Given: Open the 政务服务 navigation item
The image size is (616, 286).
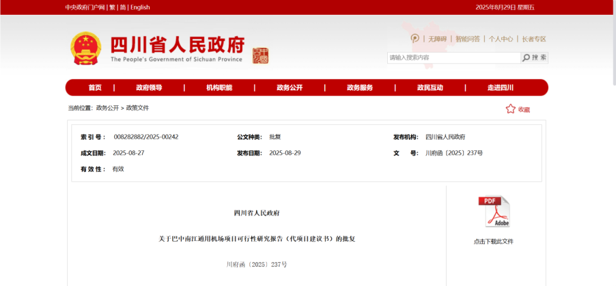Looking at the screenshot, I should pyautogui.click(x=359, y=88).
